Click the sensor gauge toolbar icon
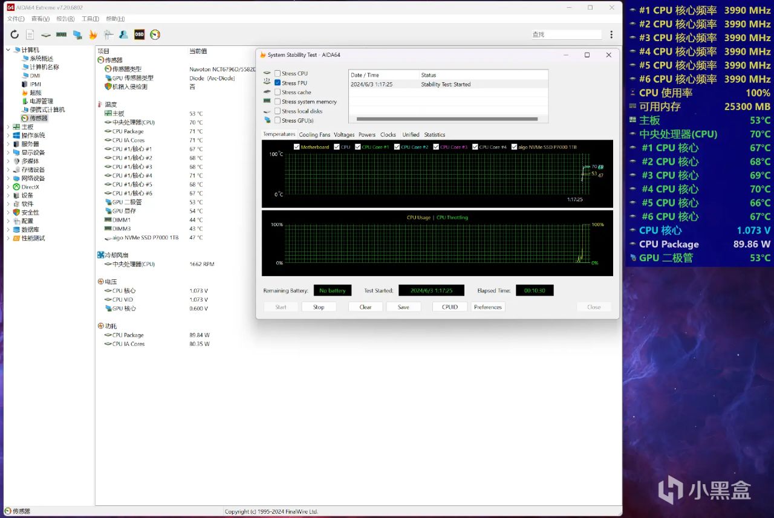The width and height of the screenshot is (774, 518). coord(155,35)
